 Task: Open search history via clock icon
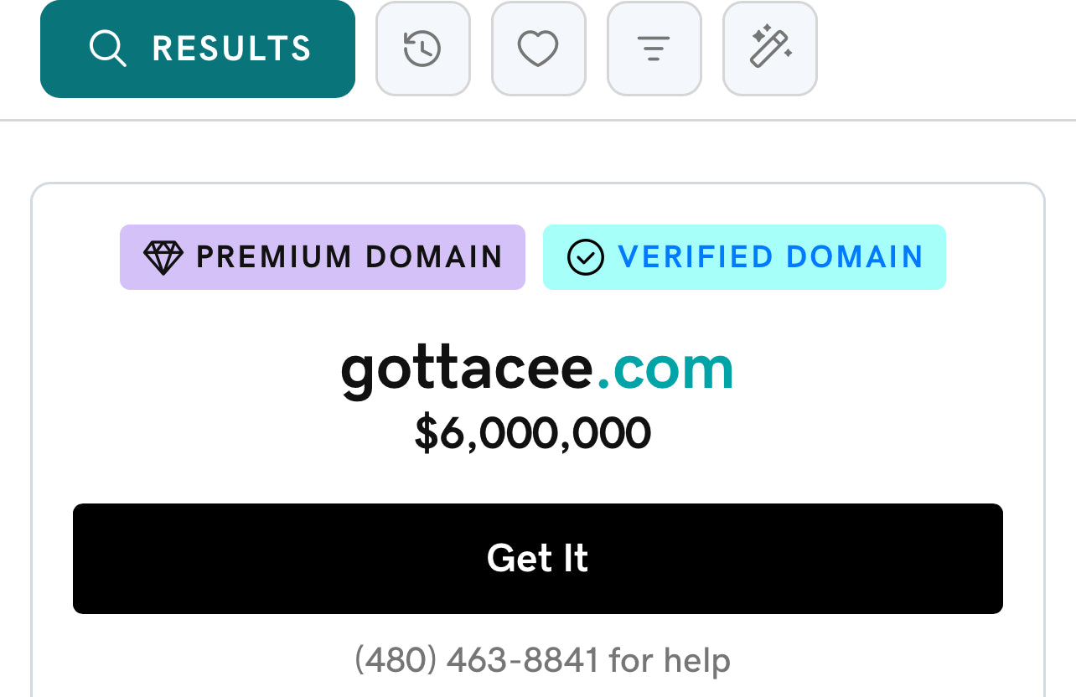(423, 49)
